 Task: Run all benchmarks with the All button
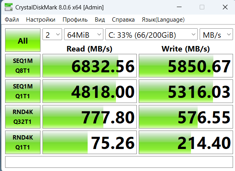click(x=23, y=40)
